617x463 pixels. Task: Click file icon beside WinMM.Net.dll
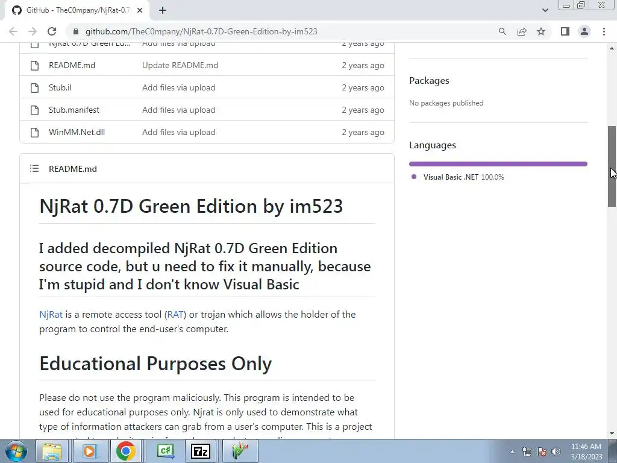tap(34, 133)
